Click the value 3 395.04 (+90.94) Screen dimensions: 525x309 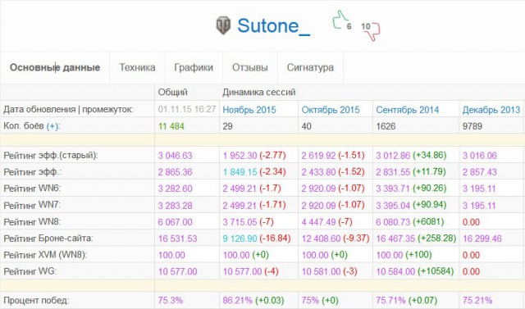411,206
